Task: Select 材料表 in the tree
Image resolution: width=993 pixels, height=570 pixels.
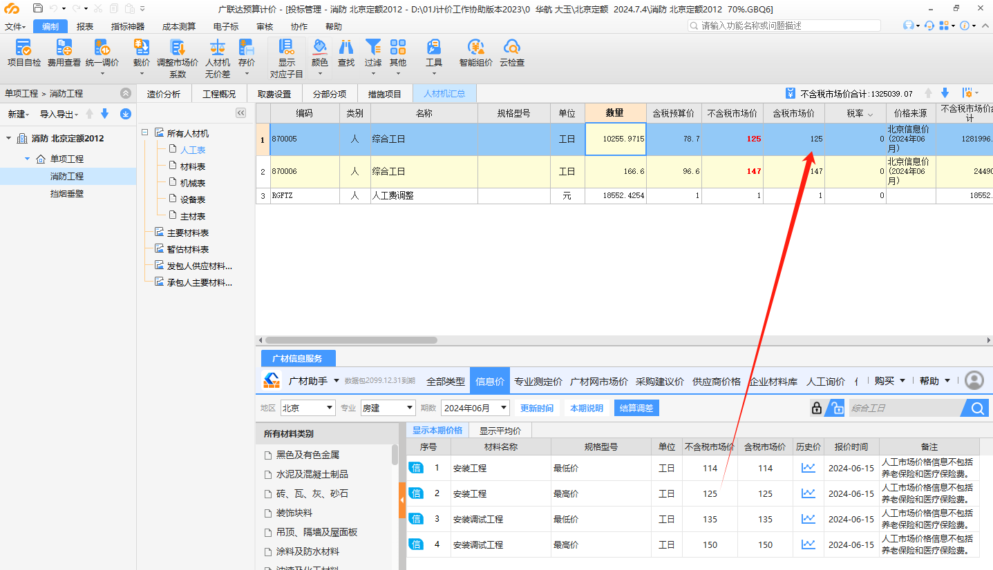Action: (x=193, y=166)
